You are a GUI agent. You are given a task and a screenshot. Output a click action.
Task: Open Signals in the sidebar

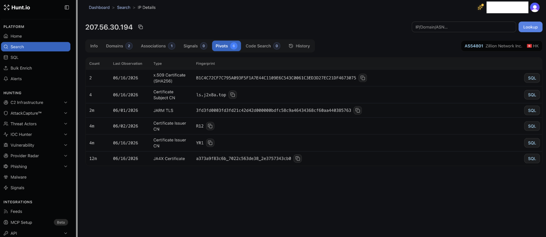36,188
